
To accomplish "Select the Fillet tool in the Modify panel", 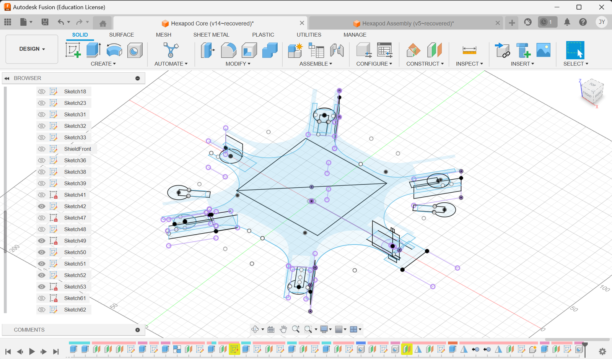I will pyautogui.click(x=228, y=50).
